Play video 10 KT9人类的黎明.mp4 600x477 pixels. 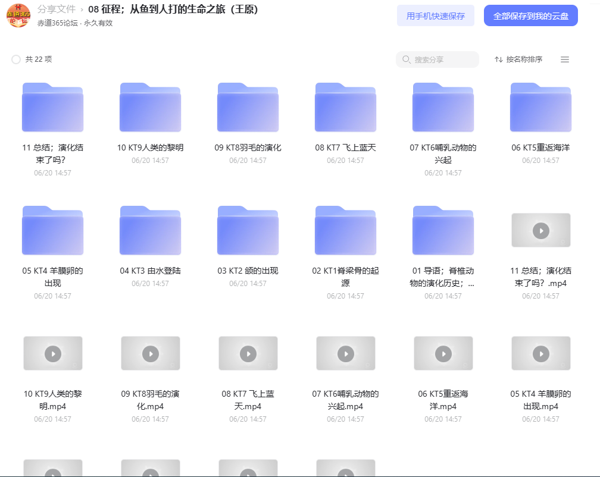click(x=53, y=353)
